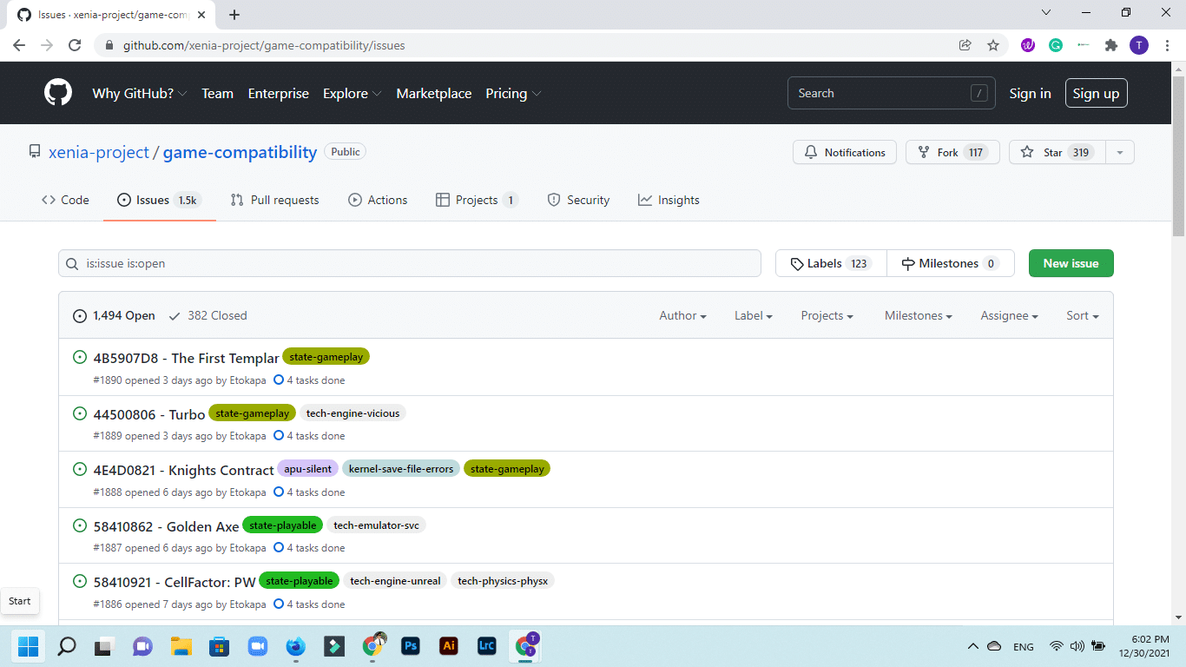Click the open issue icon beside Golden Axe
The height and width of the screenshot is (667, 1186).
coord(80,525)
